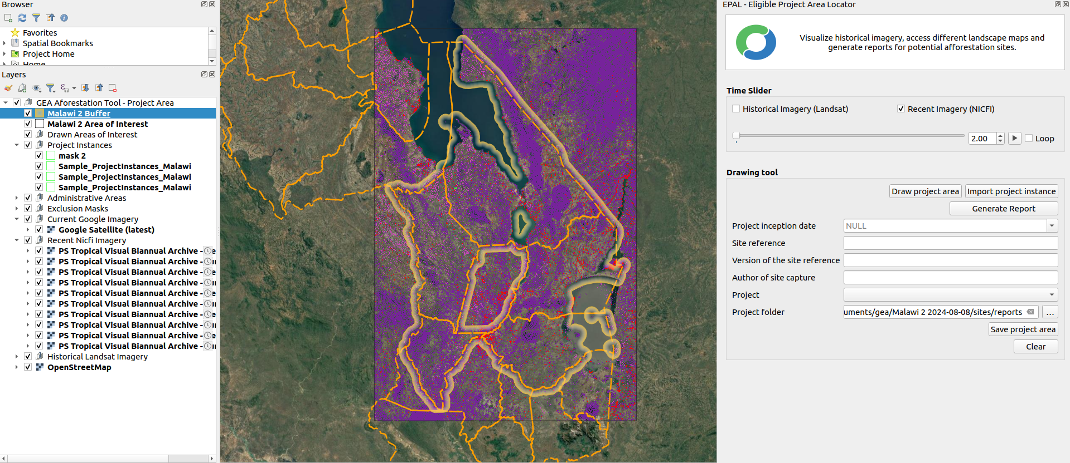1070x463 pixels.
Task: Expand Exclusion Masks group
Action: [x=17, y=209]
